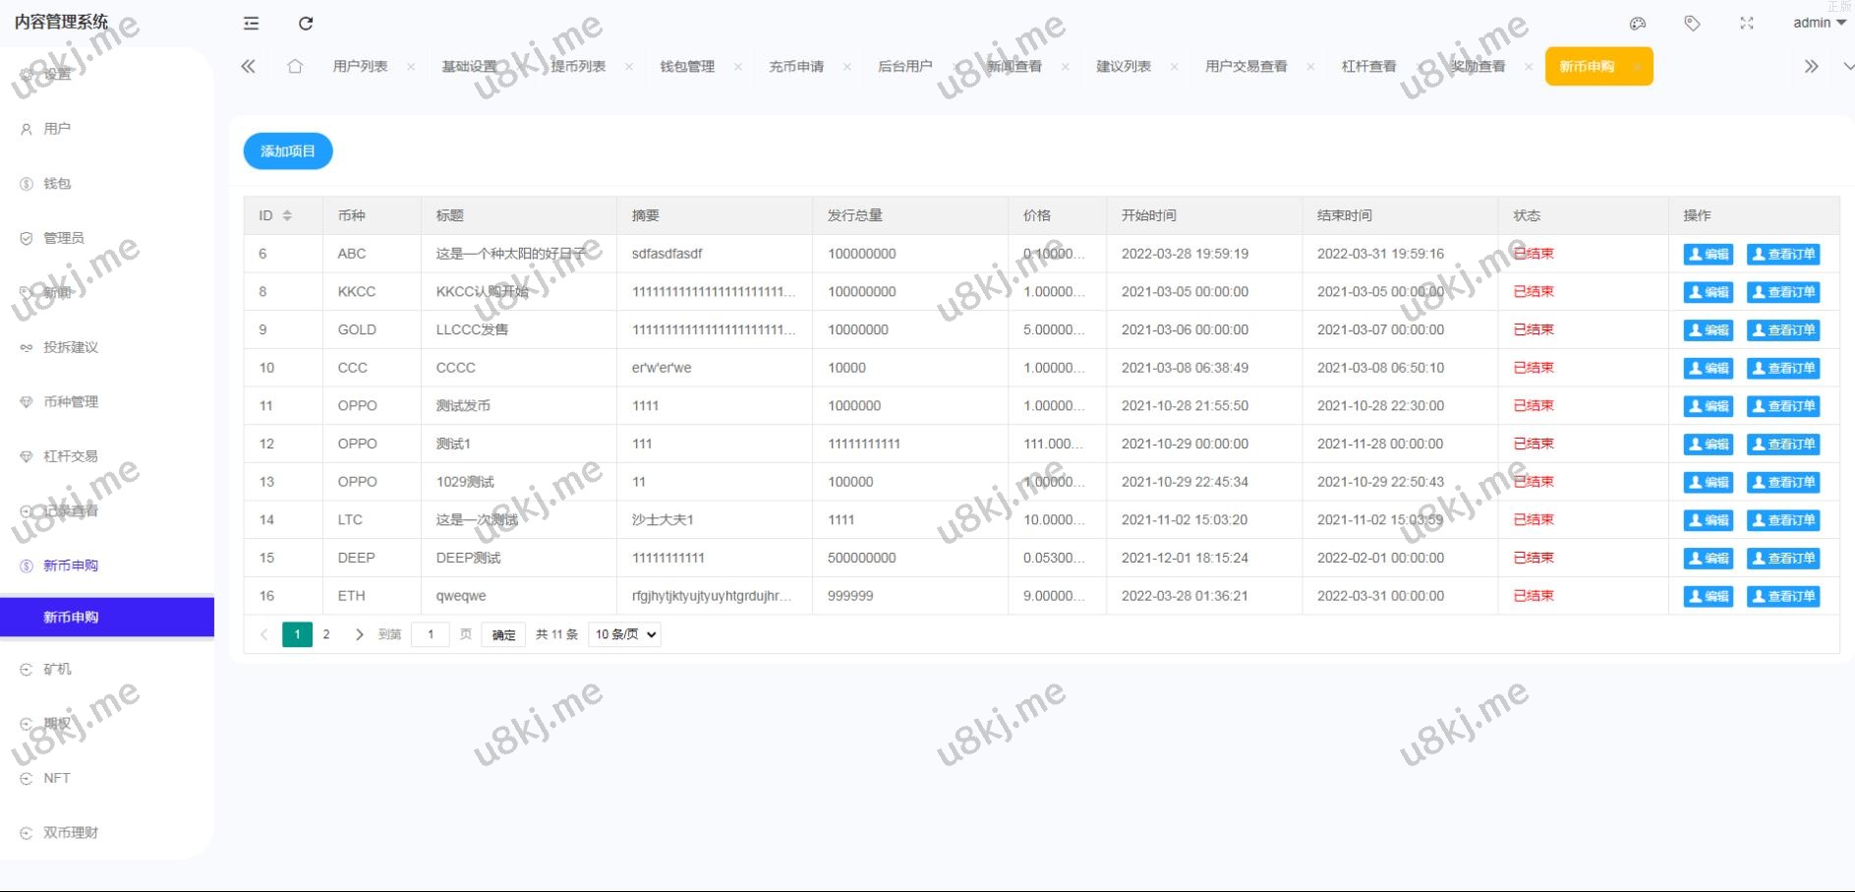
Task: Click the 添加项目 button
Action: click(288, 151)
